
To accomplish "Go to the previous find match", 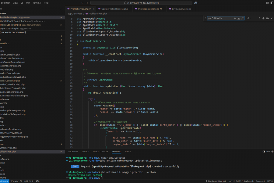I will click(259, 18).
